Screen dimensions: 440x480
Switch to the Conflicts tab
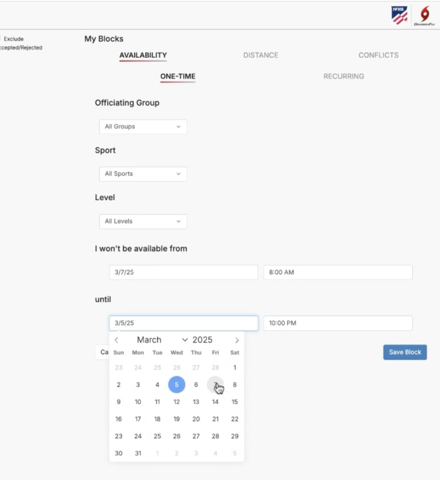[378, 55]
